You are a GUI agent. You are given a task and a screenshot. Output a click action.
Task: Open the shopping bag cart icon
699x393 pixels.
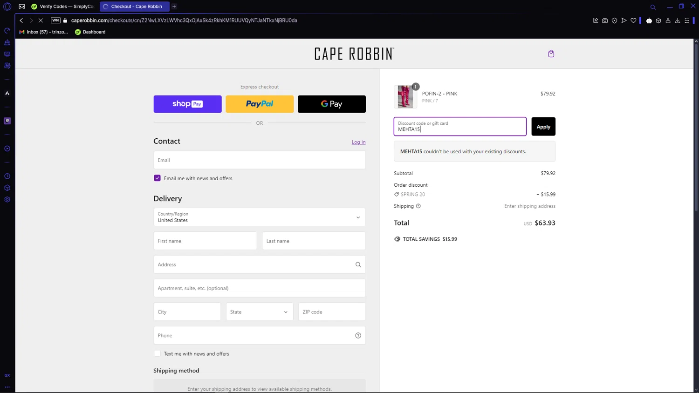pos(551,54)
